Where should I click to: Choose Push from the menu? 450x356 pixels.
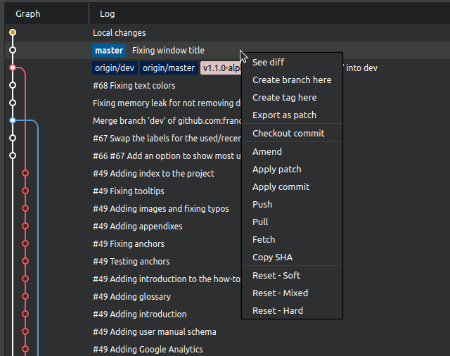click(x=292, y=205)
